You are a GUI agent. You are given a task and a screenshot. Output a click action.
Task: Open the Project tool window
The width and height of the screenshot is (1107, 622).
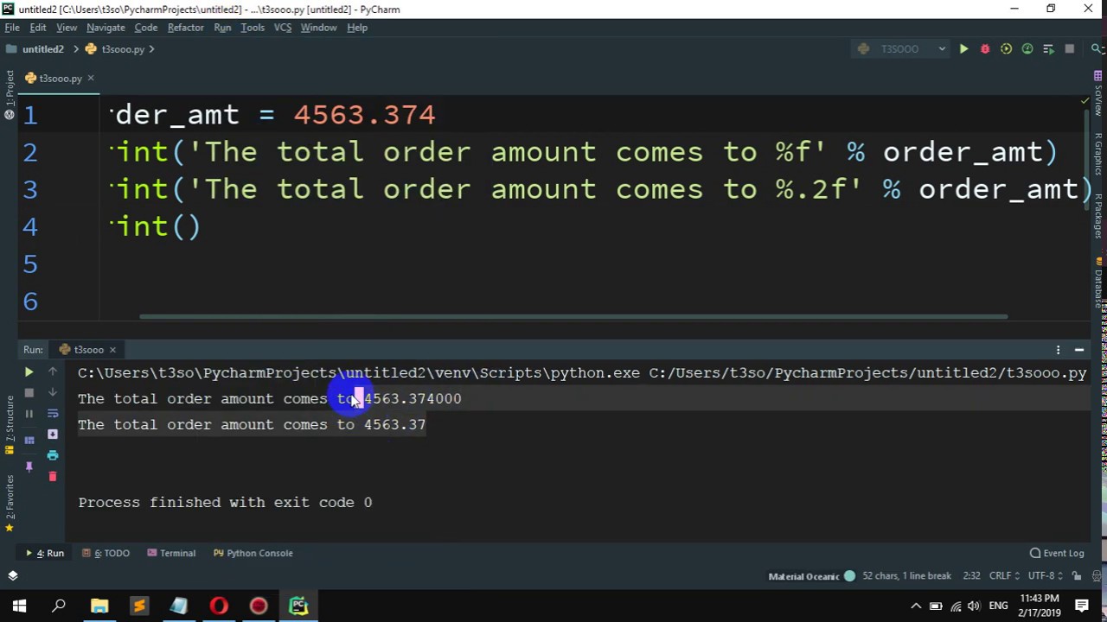point(10,92)
